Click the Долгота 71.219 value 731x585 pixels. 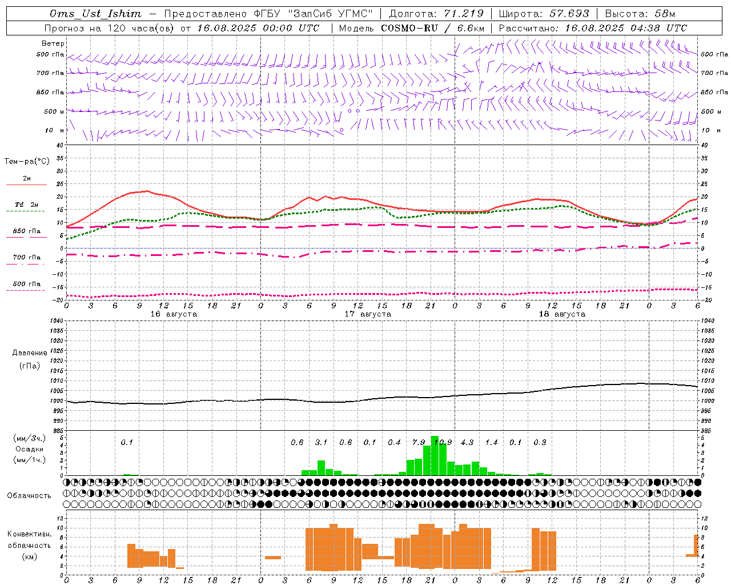[436, 14]
